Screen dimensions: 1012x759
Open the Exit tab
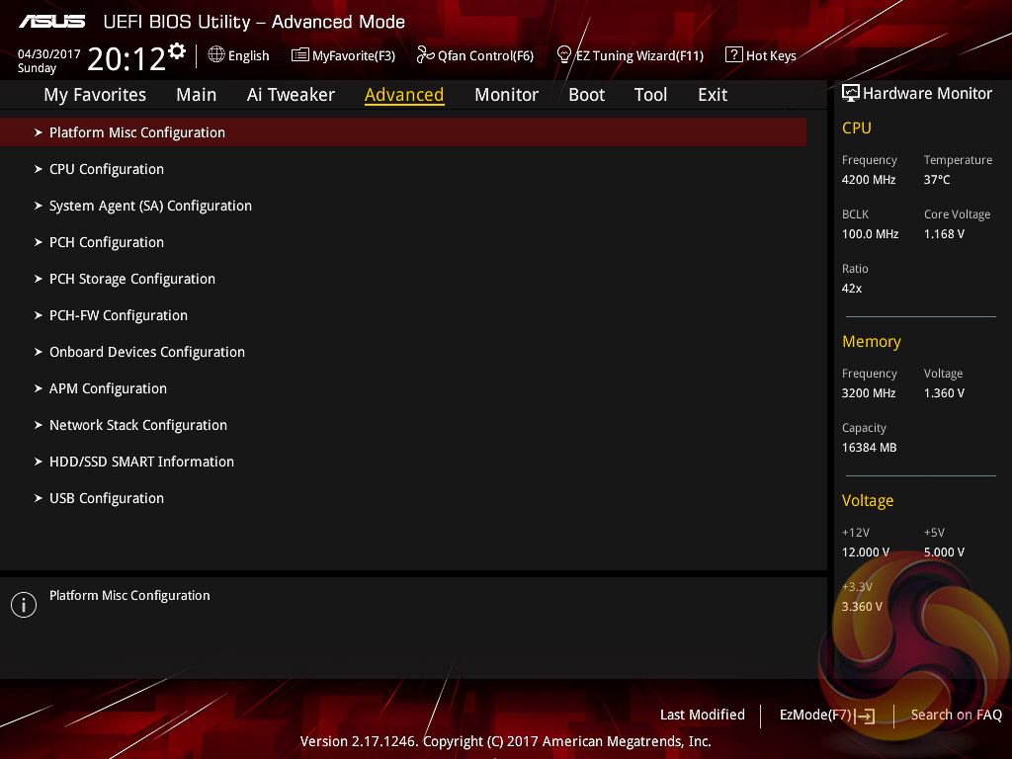[x=713, y=95]
